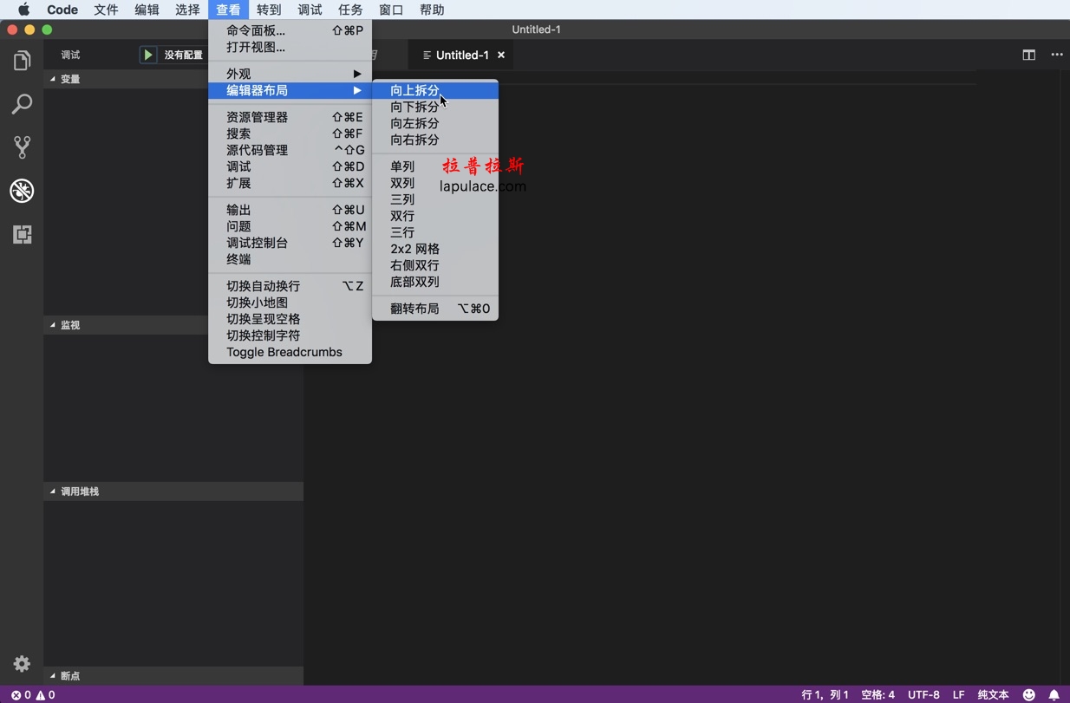
Task: Click errors and warnings count in status bar
Action: [33, 694]
